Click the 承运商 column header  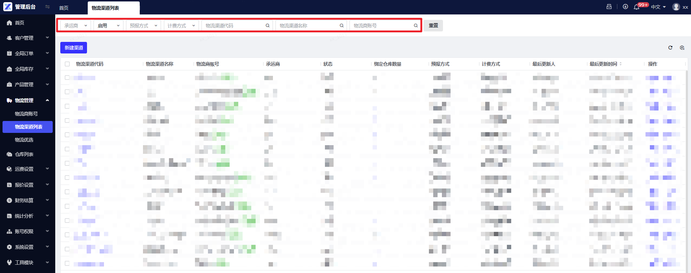click(x=273, y=64)
